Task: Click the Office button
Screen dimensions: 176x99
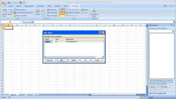Action: point(4,4)
